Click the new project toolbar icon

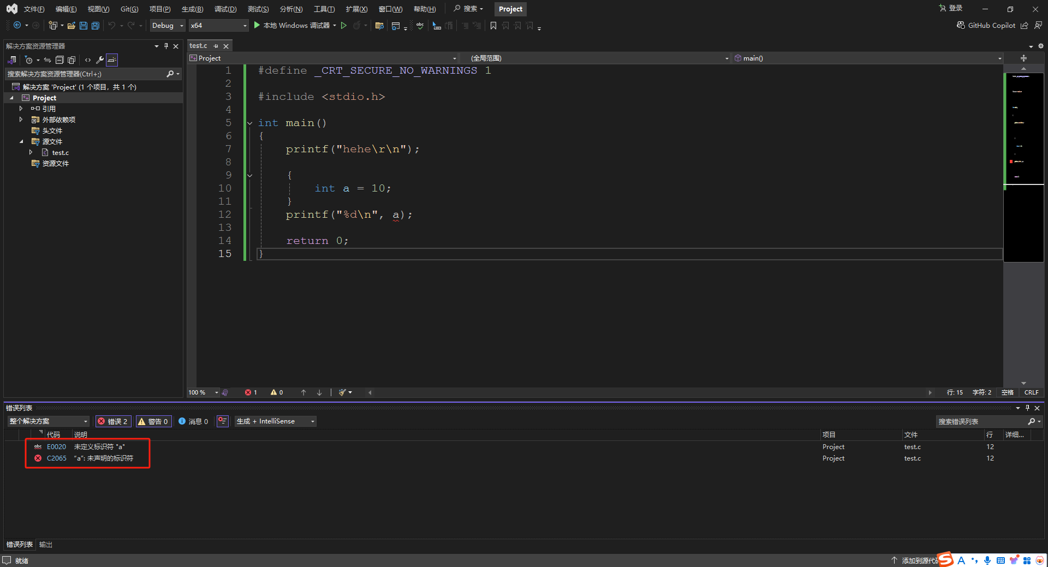pyautogui.click(x=53, y=25)
